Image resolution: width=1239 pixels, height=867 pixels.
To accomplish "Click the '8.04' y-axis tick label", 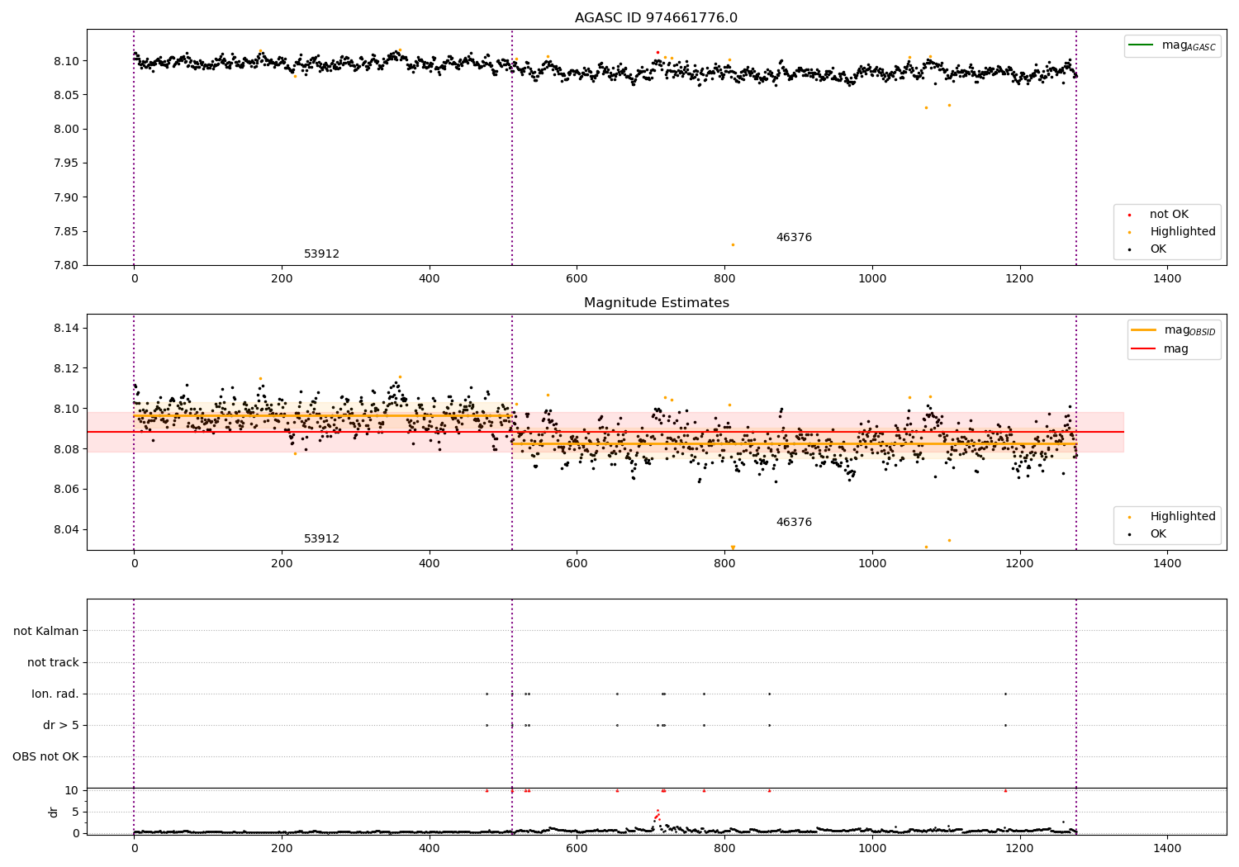I will tap(67, 530).
